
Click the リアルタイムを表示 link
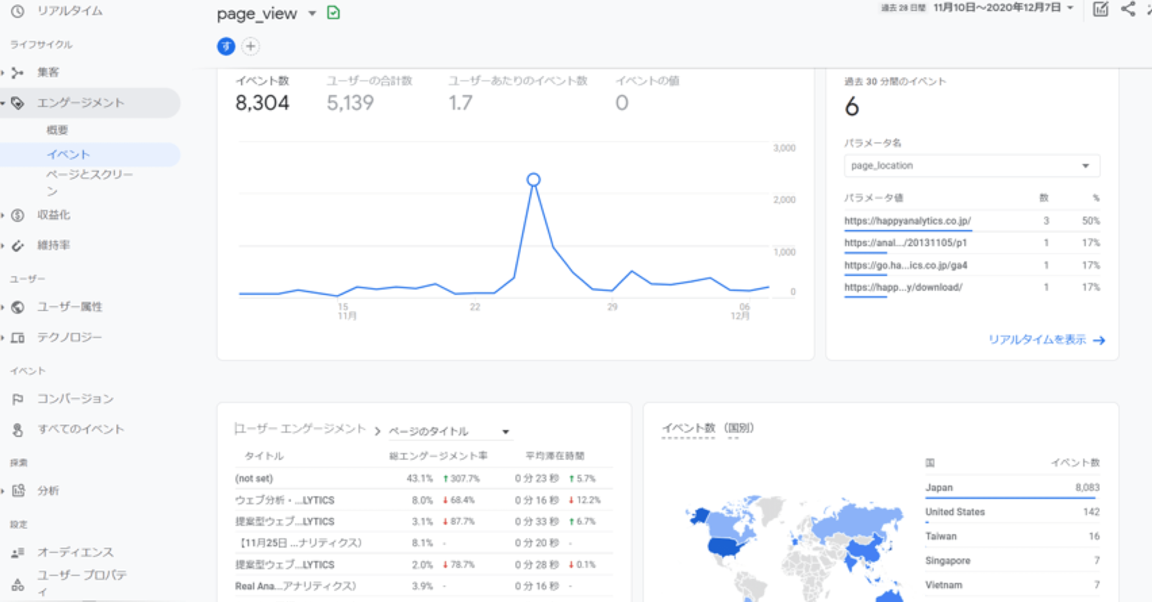pos(1037,340)
